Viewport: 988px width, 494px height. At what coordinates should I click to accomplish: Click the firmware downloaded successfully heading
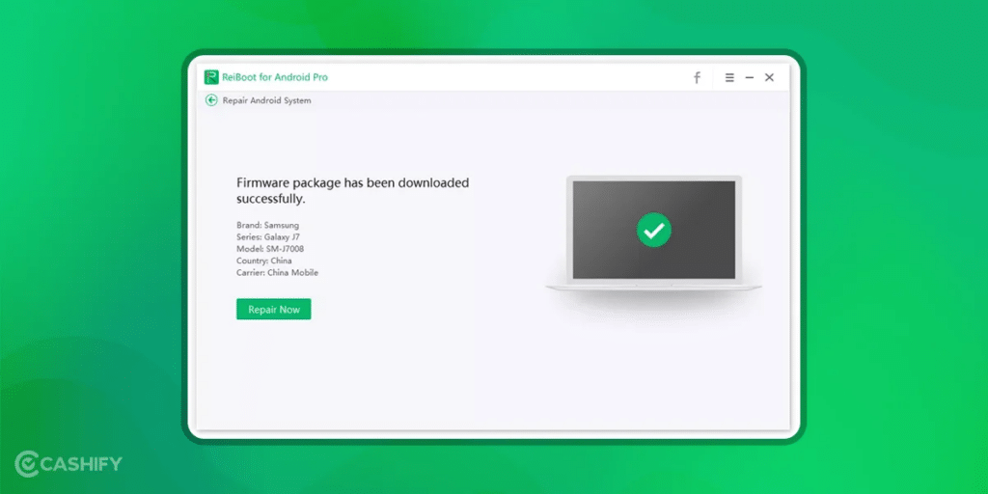[353, 191]
